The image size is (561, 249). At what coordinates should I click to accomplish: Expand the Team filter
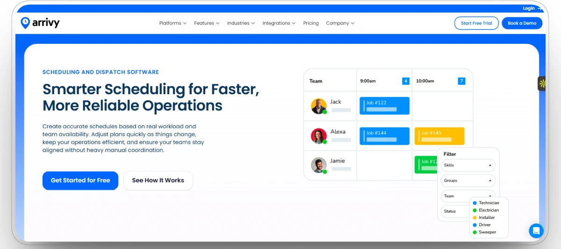pos(468,196)
